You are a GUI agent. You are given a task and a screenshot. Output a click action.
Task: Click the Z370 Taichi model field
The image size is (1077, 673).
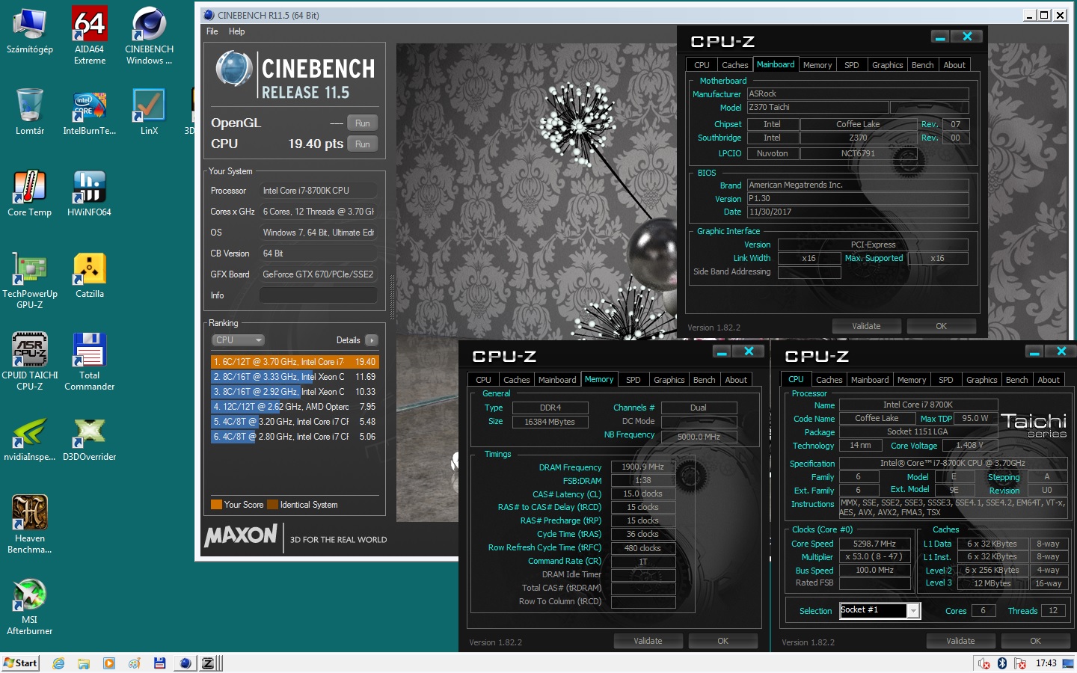pyautogui.click(x=818, y=107)
